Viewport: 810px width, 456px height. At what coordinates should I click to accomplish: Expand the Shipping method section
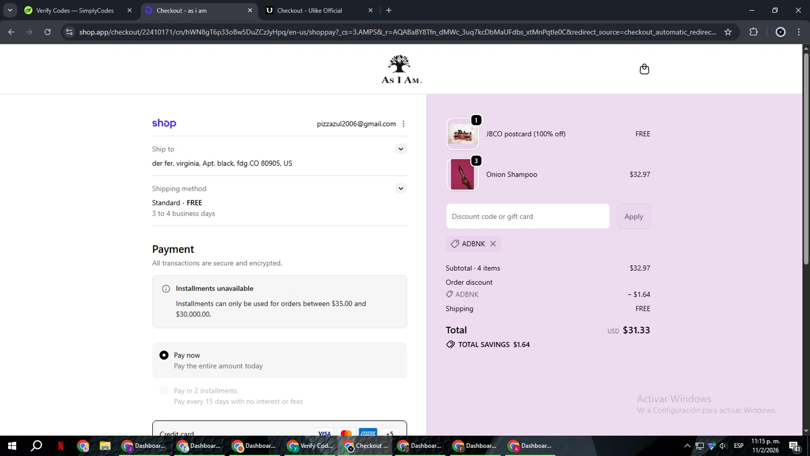point(401,189)
